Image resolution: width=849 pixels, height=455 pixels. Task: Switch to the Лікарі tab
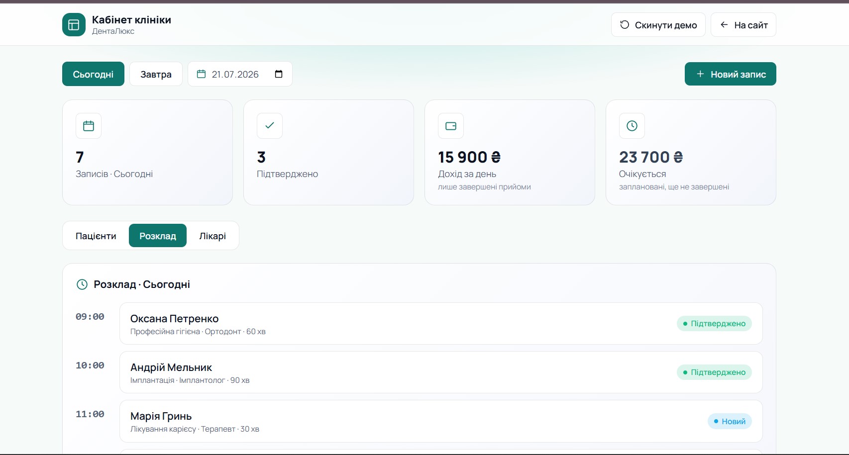212,236
